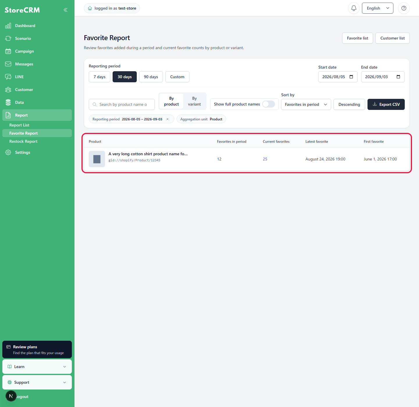
Task: Expand the Support section
Action: pyautogui.click(x=37, y=382)
